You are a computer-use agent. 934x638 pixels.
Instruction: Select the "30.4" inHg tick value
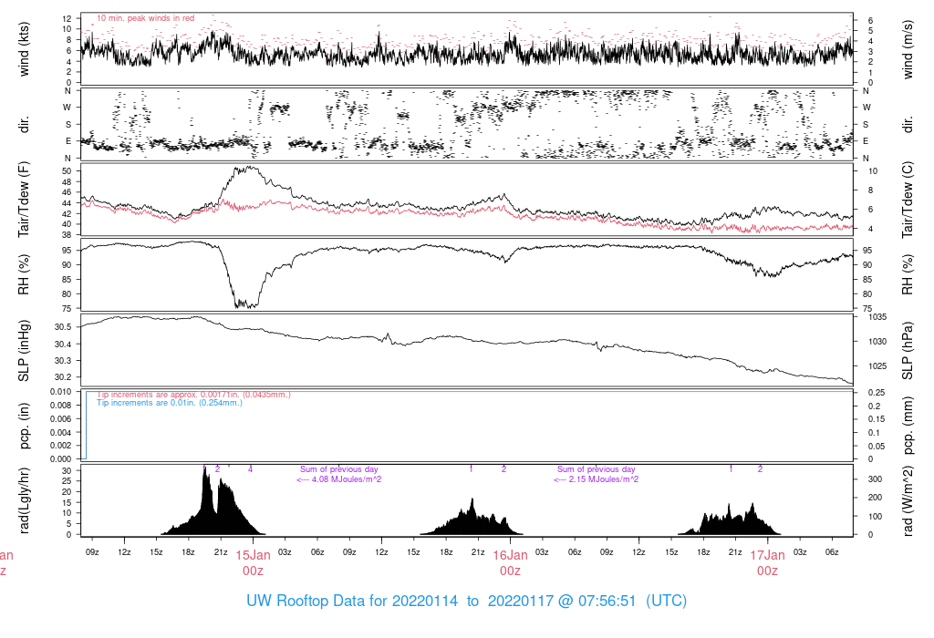coord(63,344)
